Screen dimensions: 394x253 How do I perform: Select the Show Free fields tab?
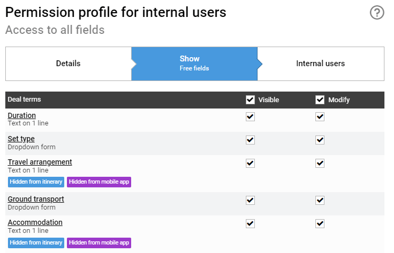[x=194, y=64]
